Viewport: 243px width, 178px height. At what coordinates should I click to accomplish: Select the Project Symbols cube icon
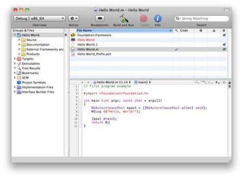click(19, 82)
